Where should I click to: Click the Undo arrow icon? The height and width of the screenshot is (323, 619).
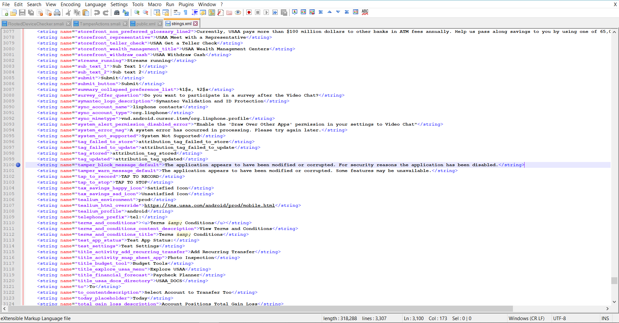(x=97, y=13)
